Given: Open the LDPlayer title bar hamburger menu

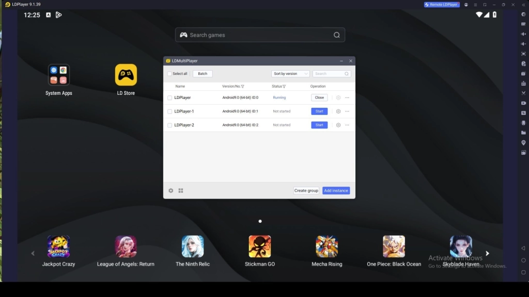Looking at the screenshot, I should (x=475, y=5).
